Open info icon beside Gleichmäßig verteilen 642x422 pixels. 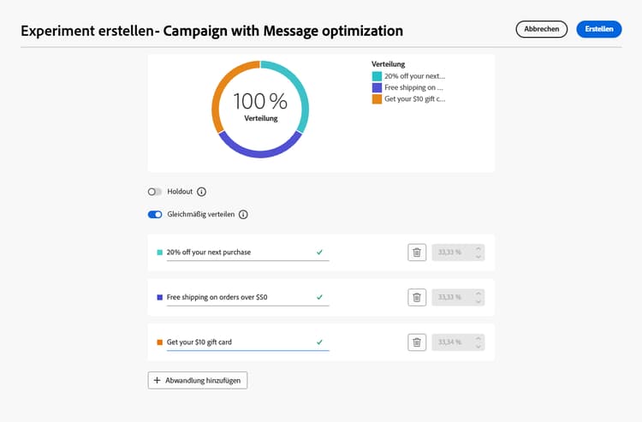(x=243, y=214)
